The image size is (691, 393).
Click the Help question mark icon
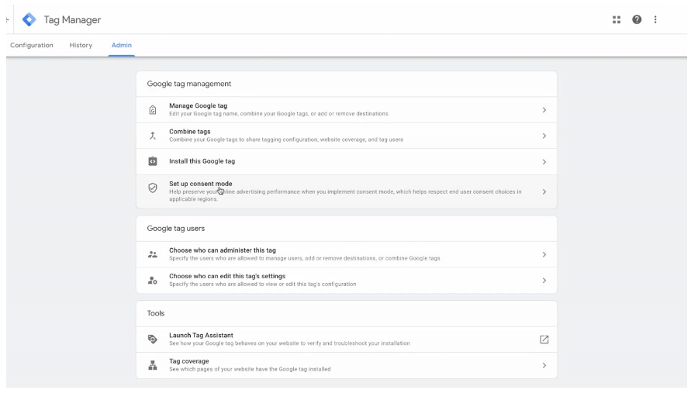[637, 19]
